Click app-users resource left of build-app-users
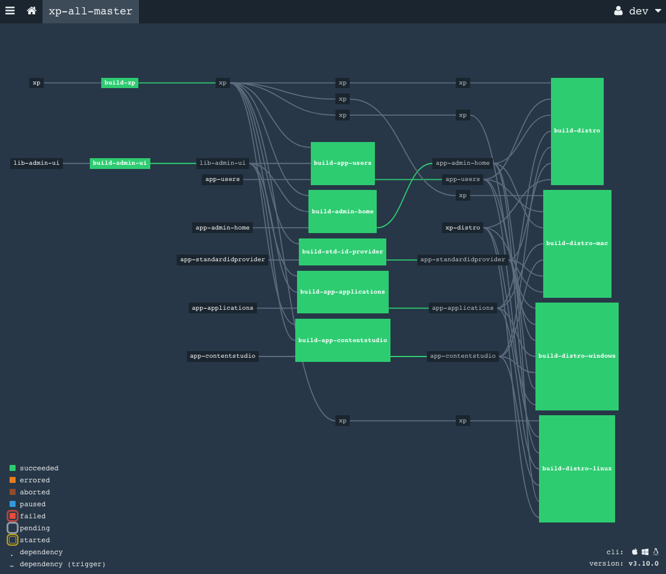Screen dimensions: 666x574 click(223, 179)
